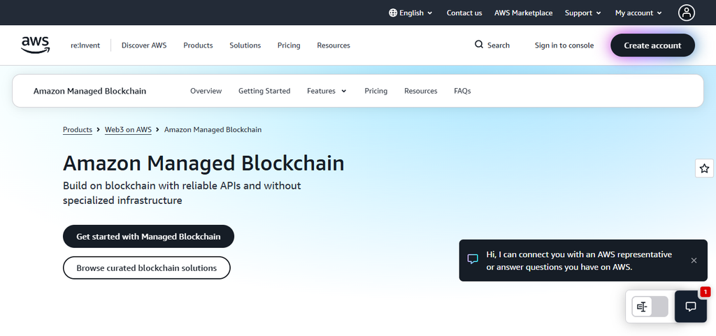Screen dimensions: 716x336
Task: Expand the Features dropdown
Action: [327, 91]
